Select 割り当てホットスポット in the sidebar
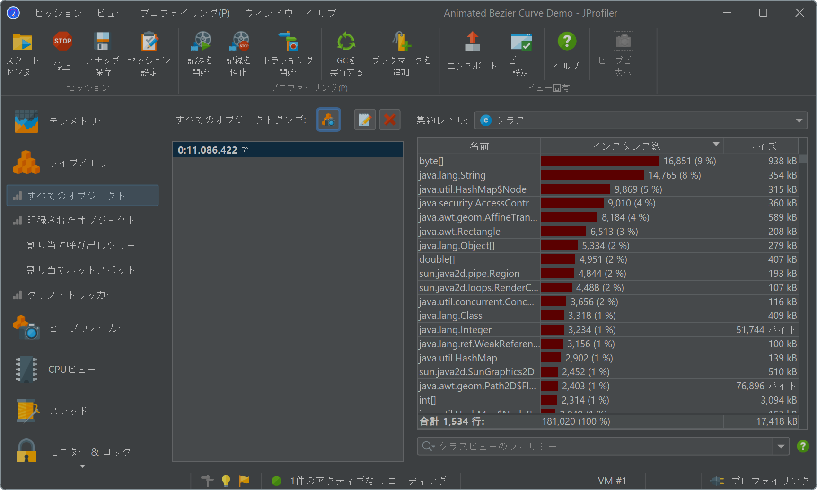Screen dimensions: 817x490 [x=82, y=270]
